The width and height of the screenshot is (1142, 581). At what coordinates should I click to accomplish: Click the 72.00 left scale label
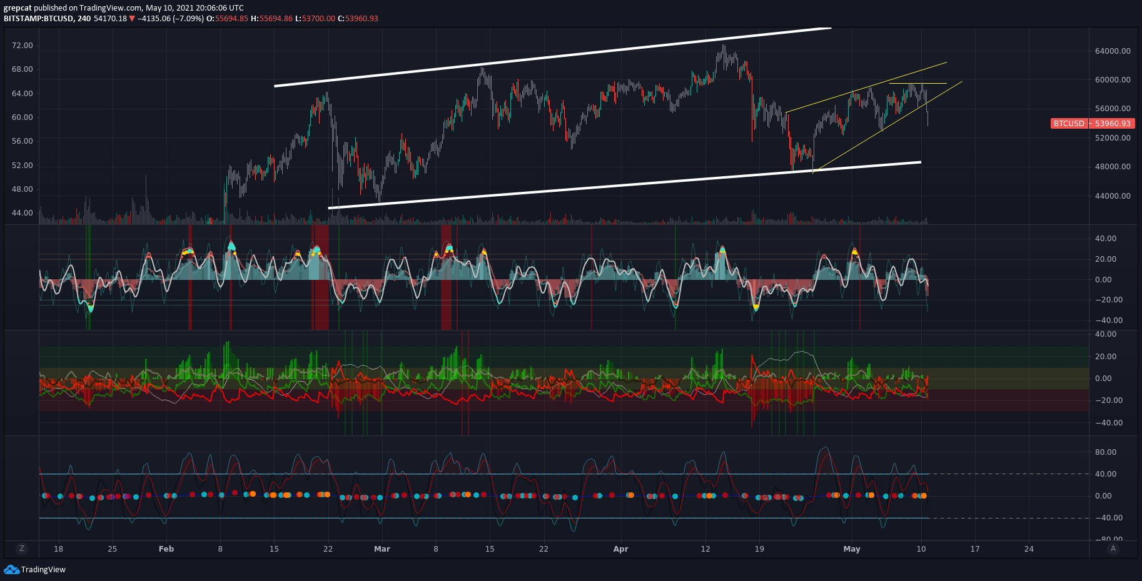pyautogui.click(x=23, y=46)
